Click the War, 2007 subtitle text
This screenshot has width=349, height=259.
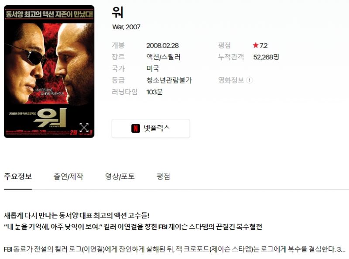[126, 27]
